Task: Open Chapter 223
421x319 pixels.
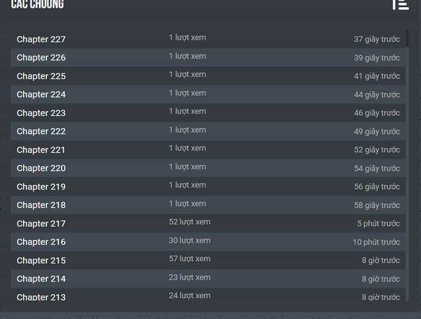Action: coord(41,113)
